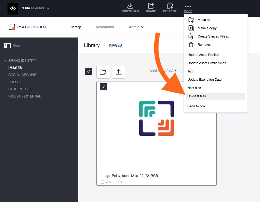This screenshot has width=260, height=202.
Task: Select 'Nest files' menu item
Action: pyautogui.click(x=215, y=88)
